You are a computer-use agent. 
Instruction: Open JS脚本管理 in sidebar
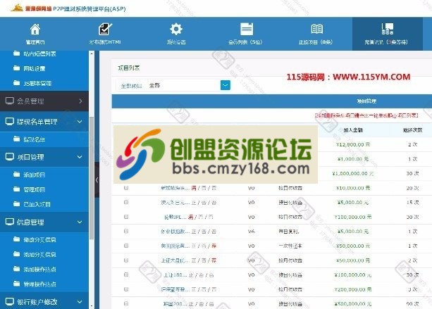[37, 83]
